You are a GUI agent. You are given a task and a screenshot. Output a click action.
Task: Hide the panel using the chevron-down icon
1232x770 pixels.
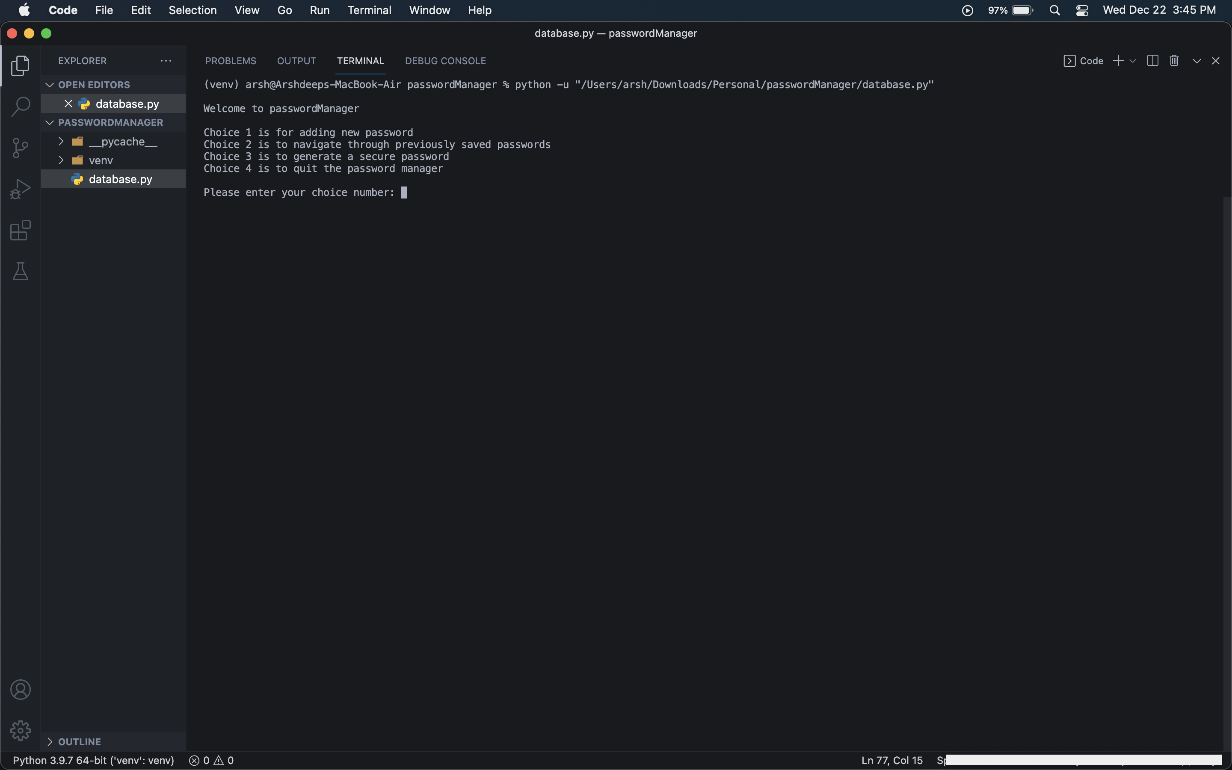(x=1197, y=61)
